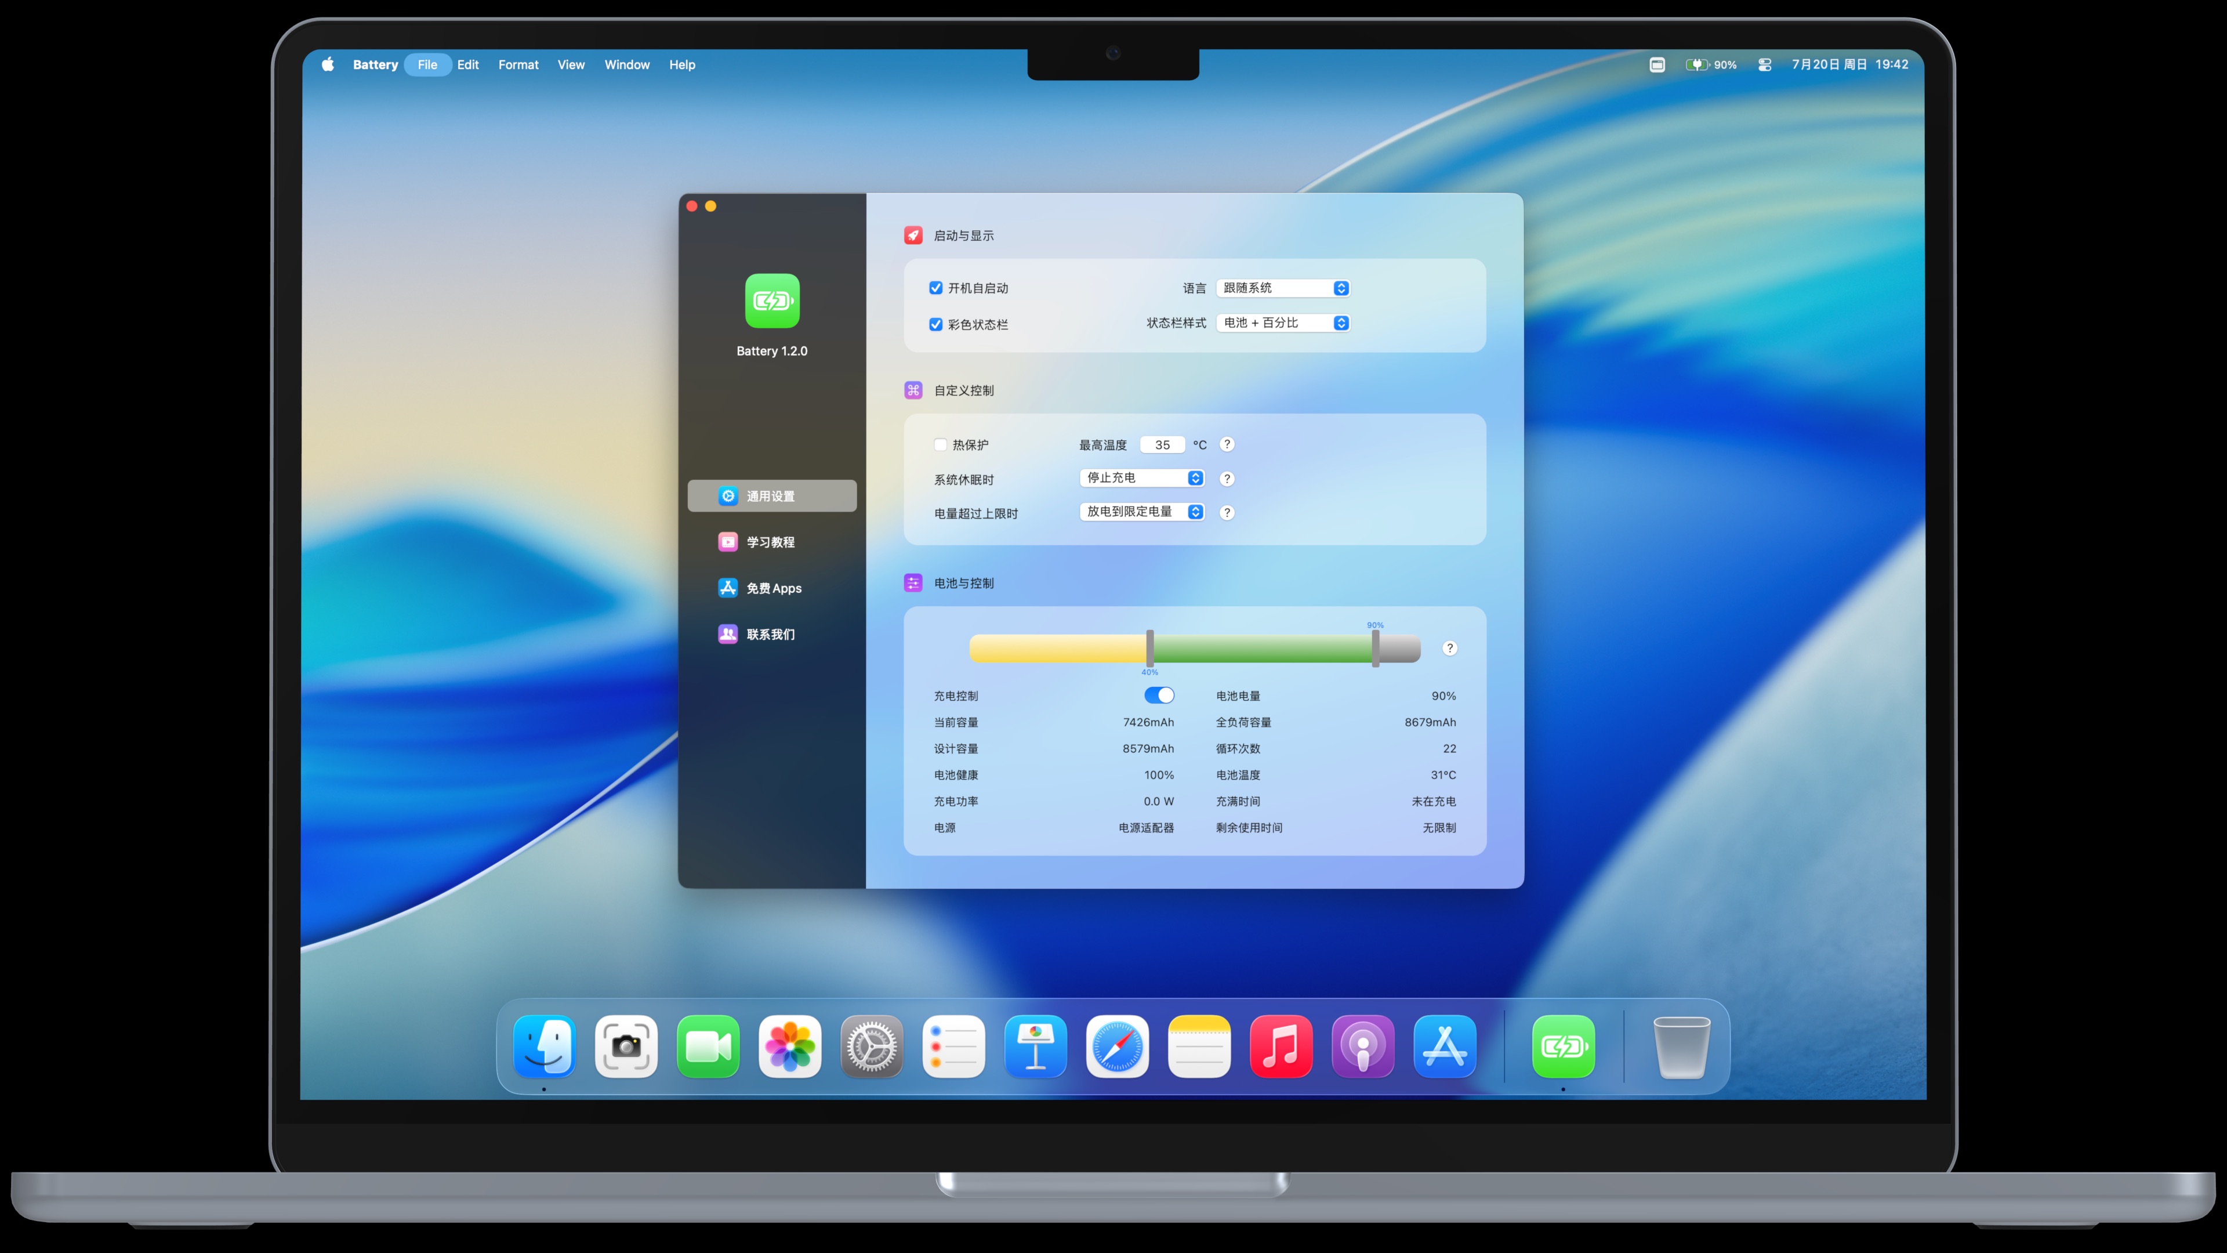Click help icon next to 最高温度 field
Viewport: 2227px width, 1253px height.
click(x=1227, y=444)
